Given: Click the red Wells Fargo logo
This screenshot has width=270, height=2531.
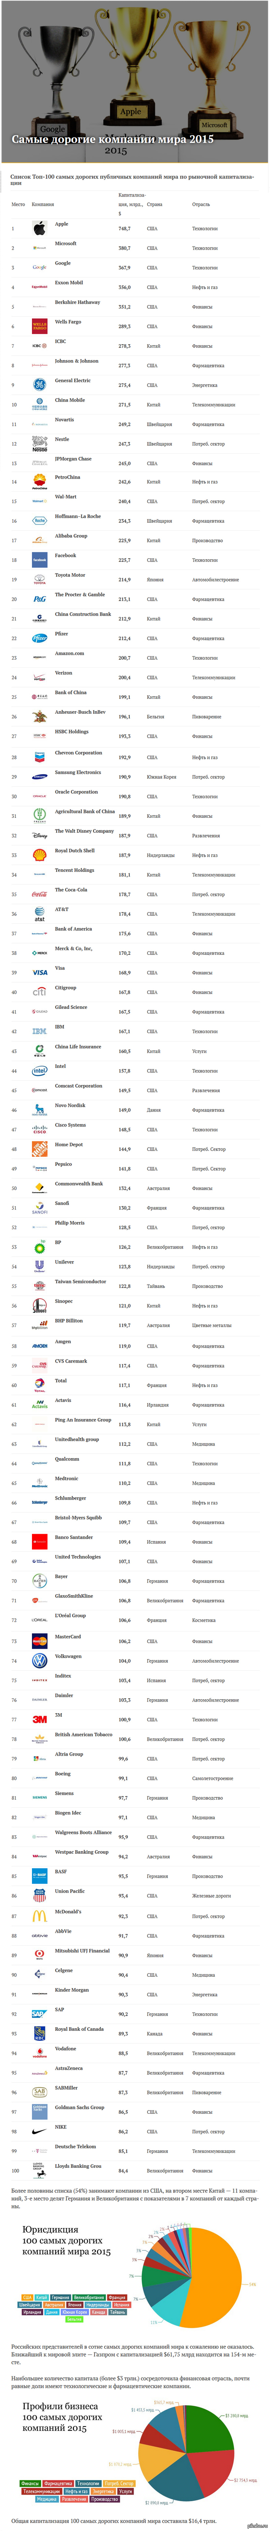Looking at the screenshot, I should coord(39,325).
